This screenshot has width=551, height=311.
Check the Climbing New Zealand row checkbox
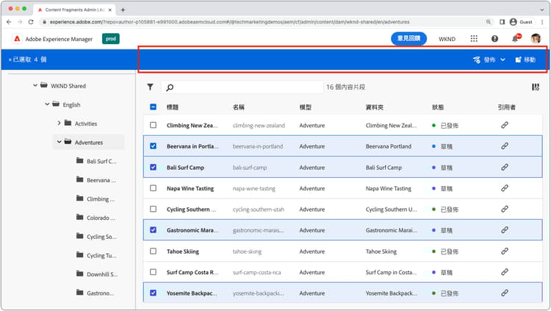154,125
